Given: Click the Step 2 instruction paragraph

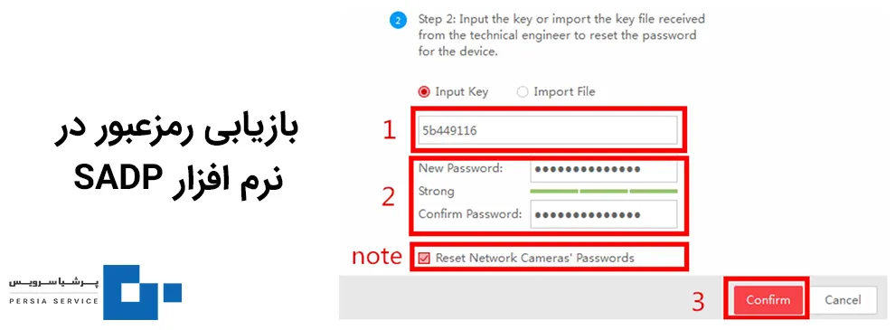Looking at the screenshot, I should click(x=561, y=35).
